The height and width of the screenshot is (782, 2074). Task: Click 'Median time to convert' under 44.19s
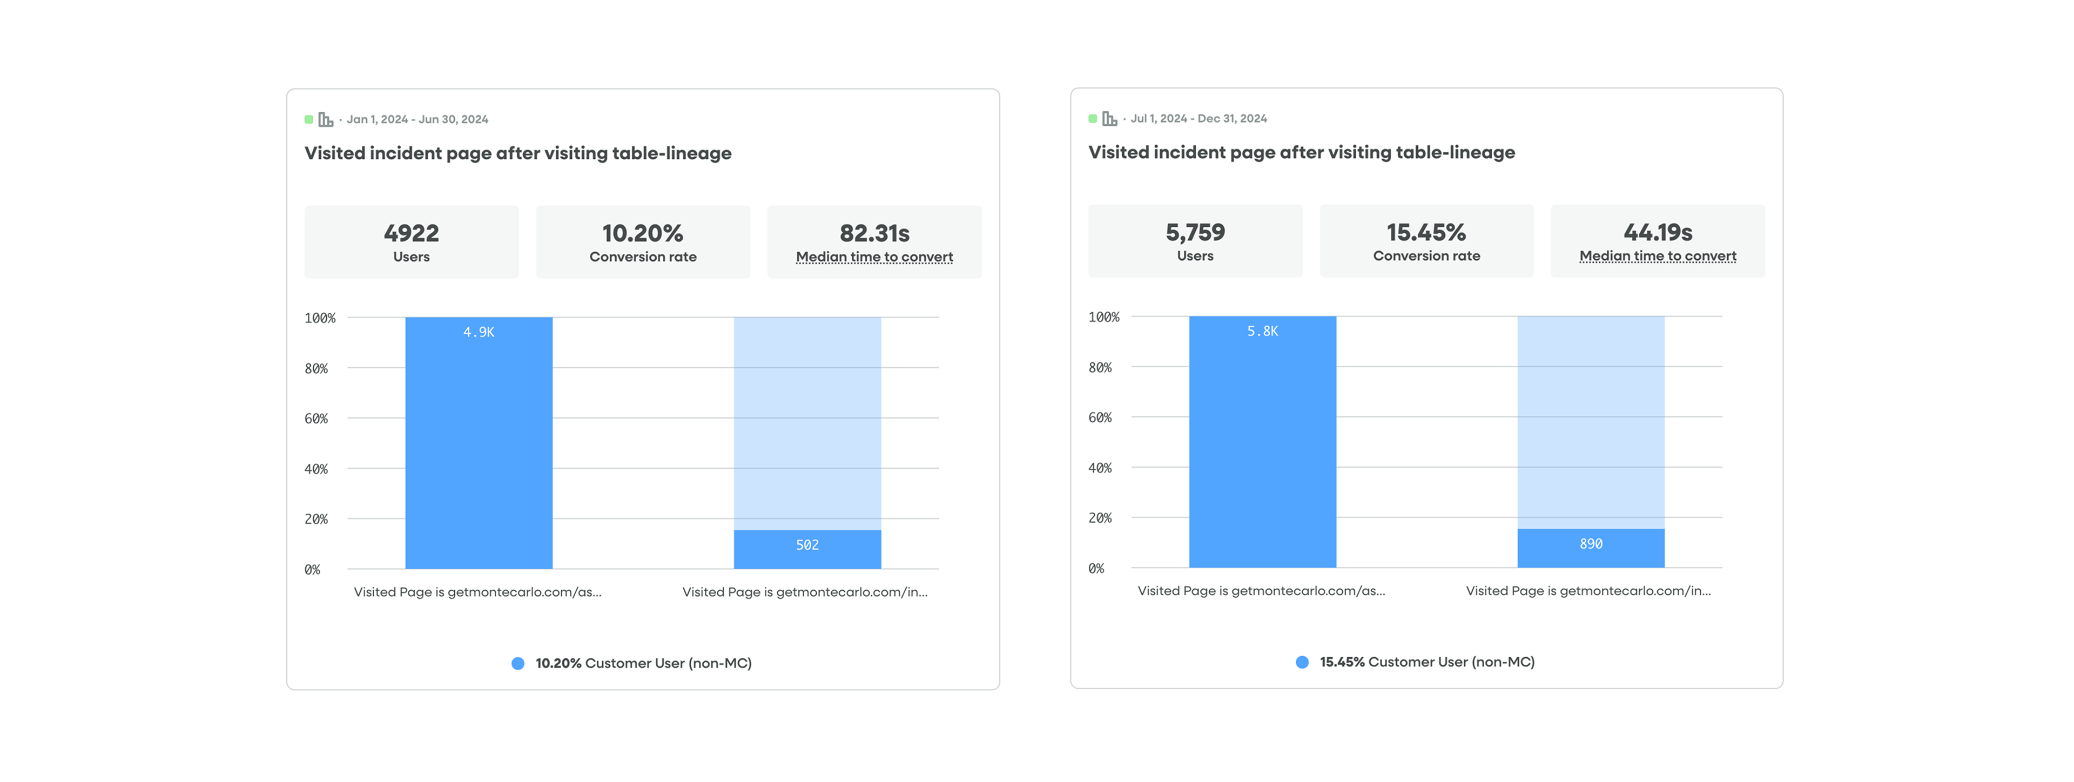pos(1658,256)
